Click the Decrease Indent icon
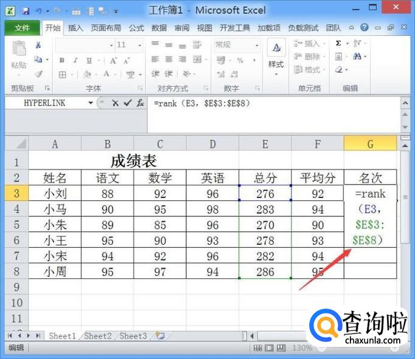 tap(155, 74)
